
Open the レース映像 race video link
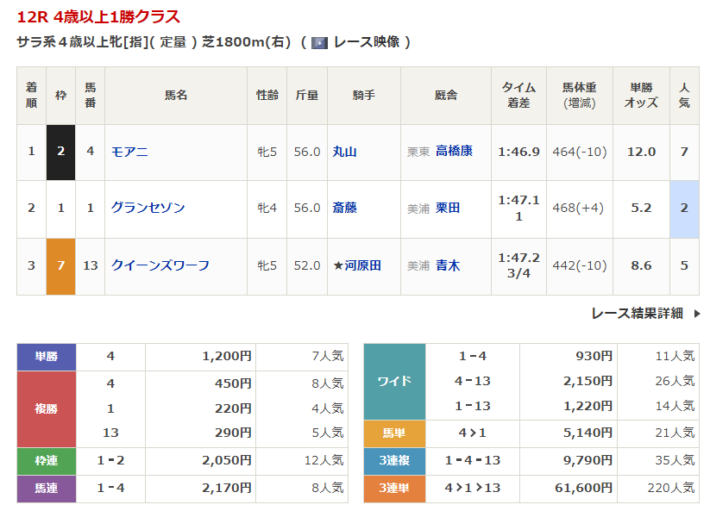pyautogui.click(x=366, y=42)
